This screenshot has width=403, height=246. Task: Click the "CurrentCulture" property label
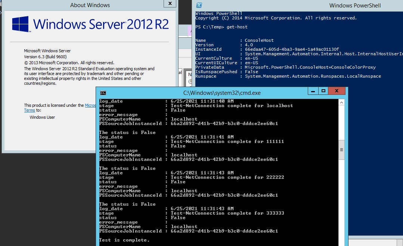click(214, 58)
